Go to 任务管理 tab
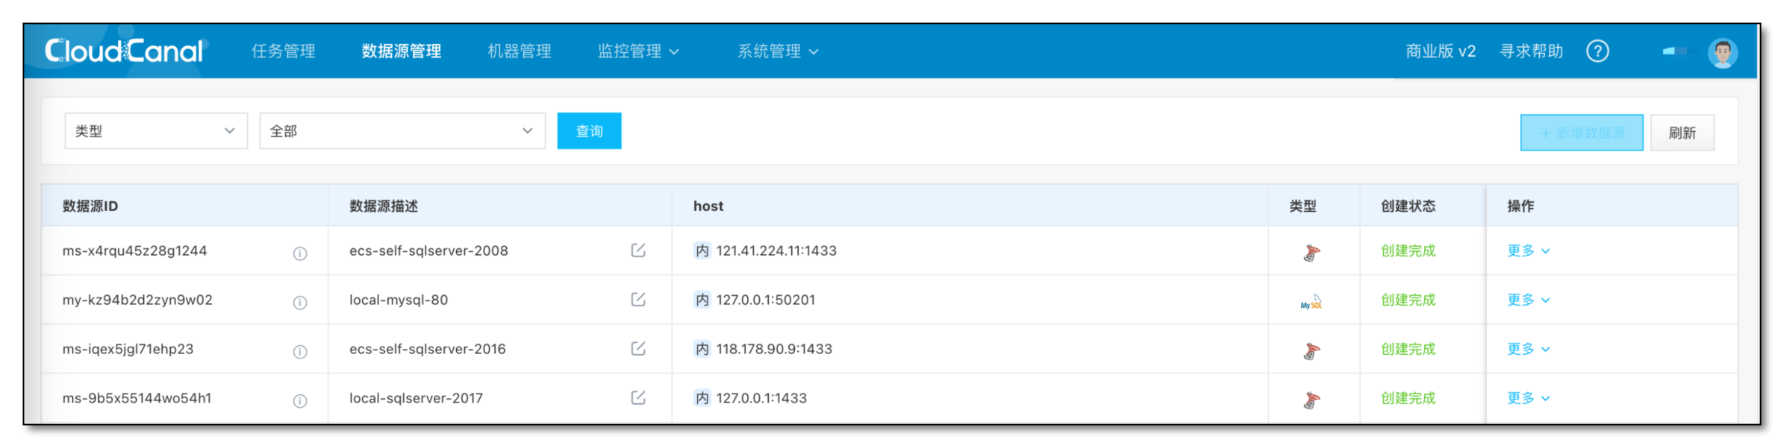Image resolution: width=1784 pixels, height=448 pixels. click(284, 51)
